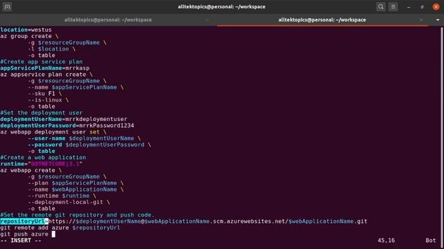Click '#Set the remote git repository' comment
This screenshot has width=444, height=249.
[77, 215]
